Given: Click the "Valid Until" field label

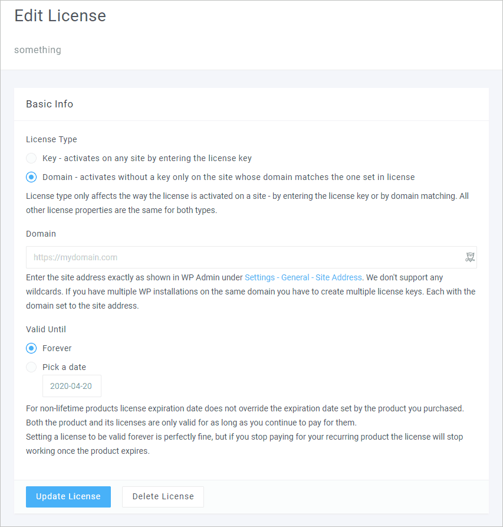Looking at the screenshot, I should pos(46,329).
